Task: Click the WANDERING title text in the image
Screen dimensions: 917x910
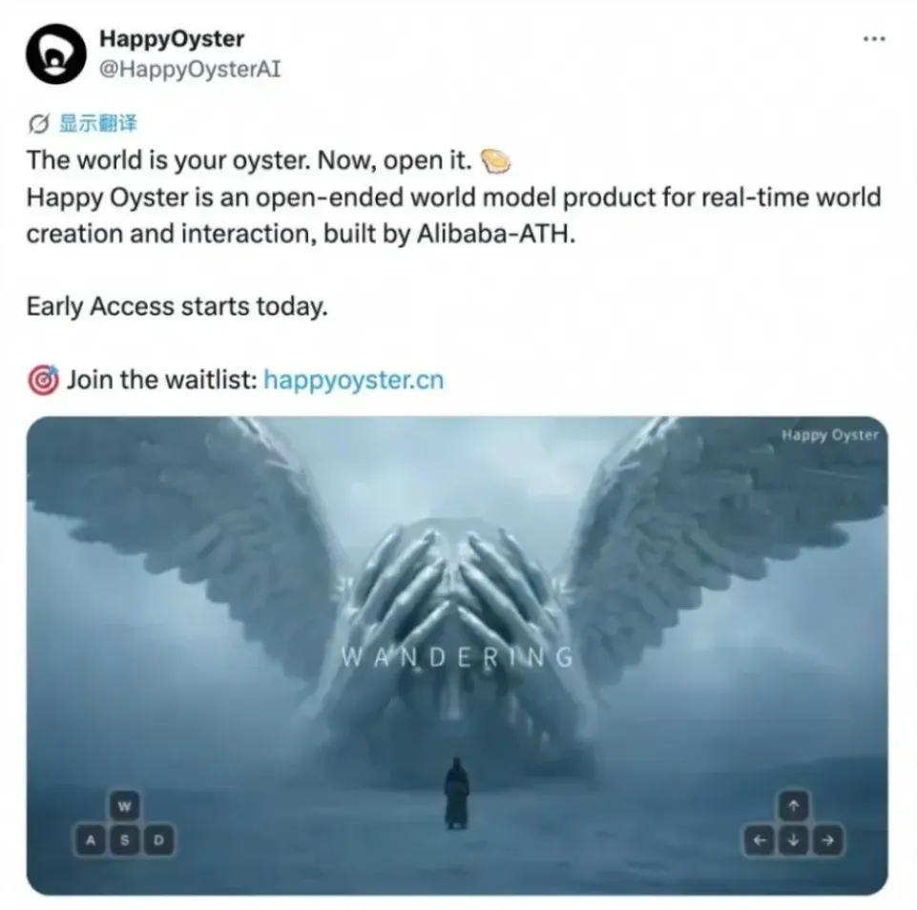Action: tap(457, 658)
